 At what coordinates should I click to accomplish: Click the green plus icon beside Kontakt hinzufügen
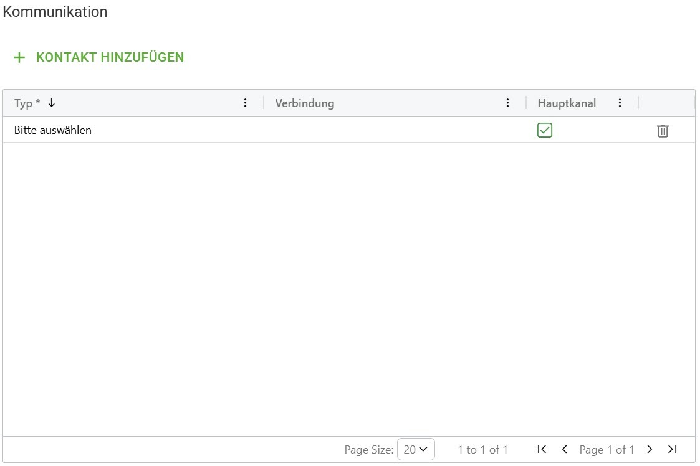click(x=19, y=57)
